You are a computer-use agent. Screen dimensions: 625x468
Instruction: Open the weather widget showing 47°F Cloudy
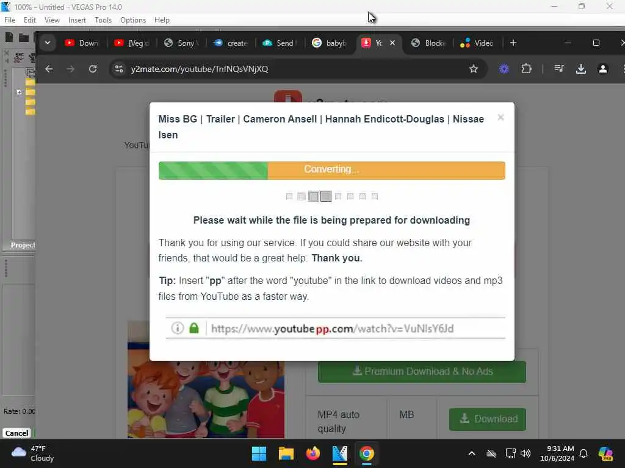point(33,453)
